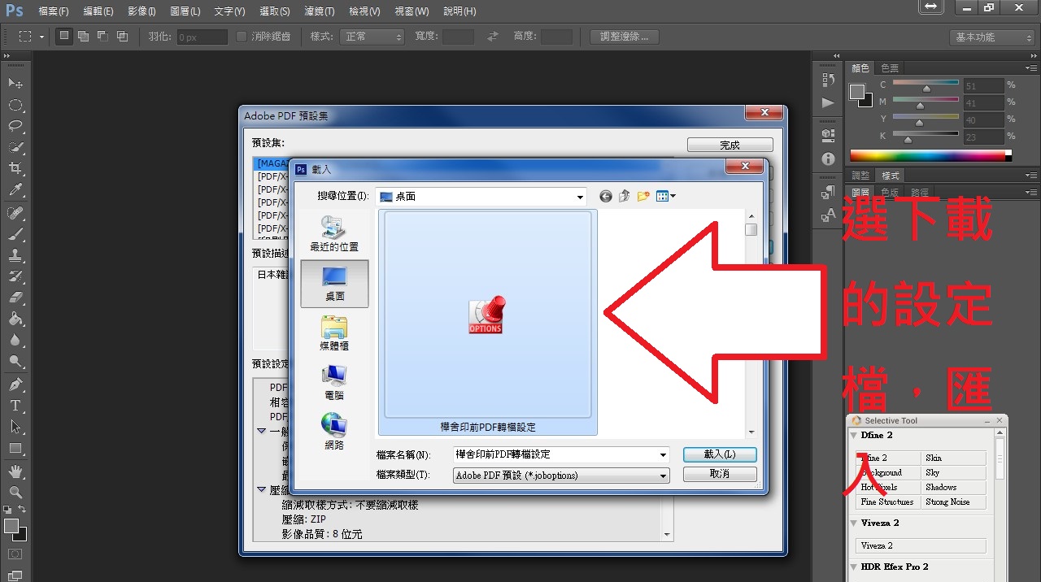Select the Crop tool

tap(15, 168)
